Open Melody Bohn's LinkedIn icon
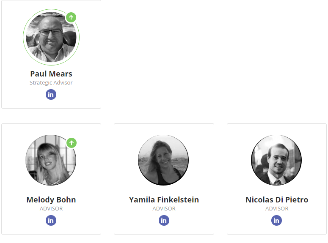The width and height of the screenshot is (328, 243). pyautogui.click(x=51, y=220)
